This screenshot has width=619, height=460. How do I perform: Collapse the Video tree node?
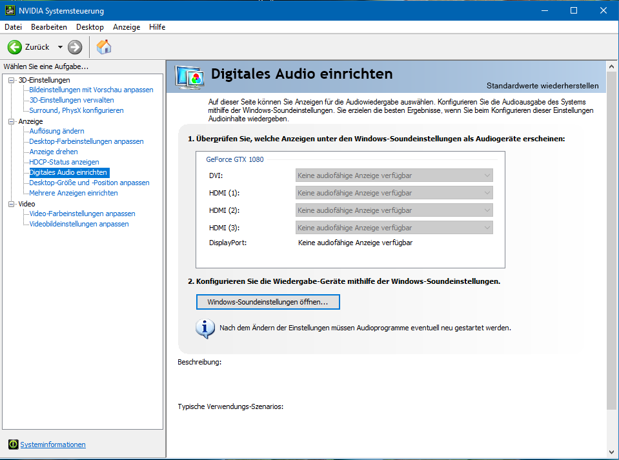[x=11, y=204]
